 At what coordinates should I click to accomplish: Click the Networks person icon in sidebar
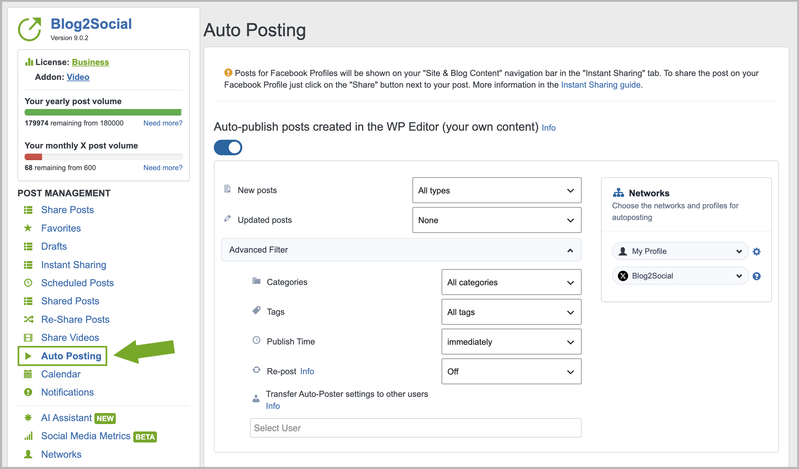pos(28,454)
